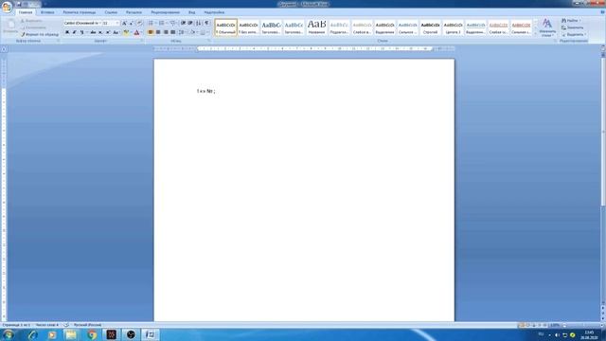Open the Рецензирование tab
This screenshot has height=341, width=606.
click(166, 12)
